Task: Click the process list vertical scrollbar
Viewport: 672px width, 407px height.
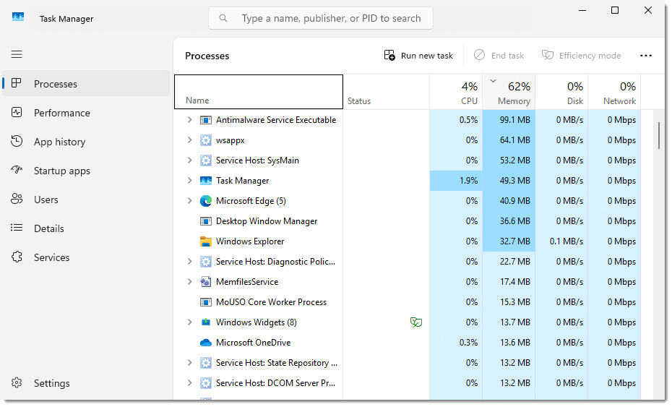Action: [659, 135]
